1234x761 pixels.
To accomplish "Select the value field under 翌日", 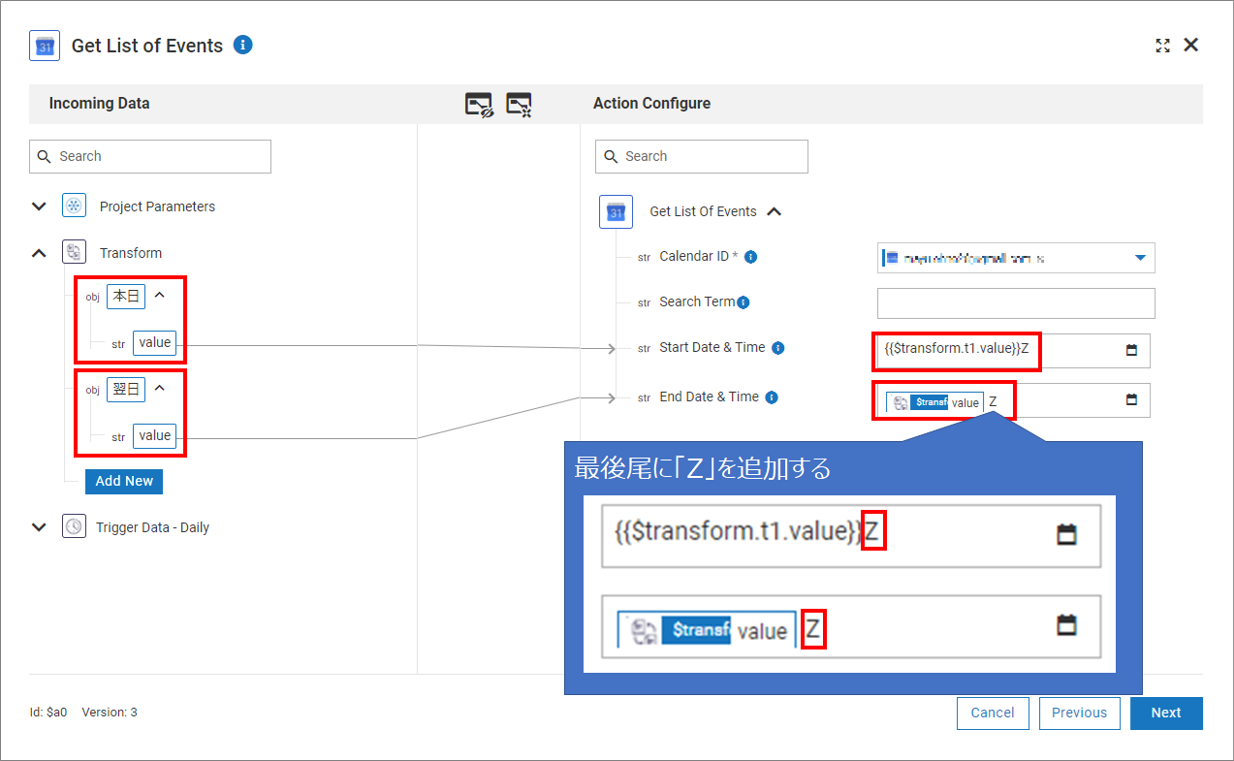I will (154, 436).
